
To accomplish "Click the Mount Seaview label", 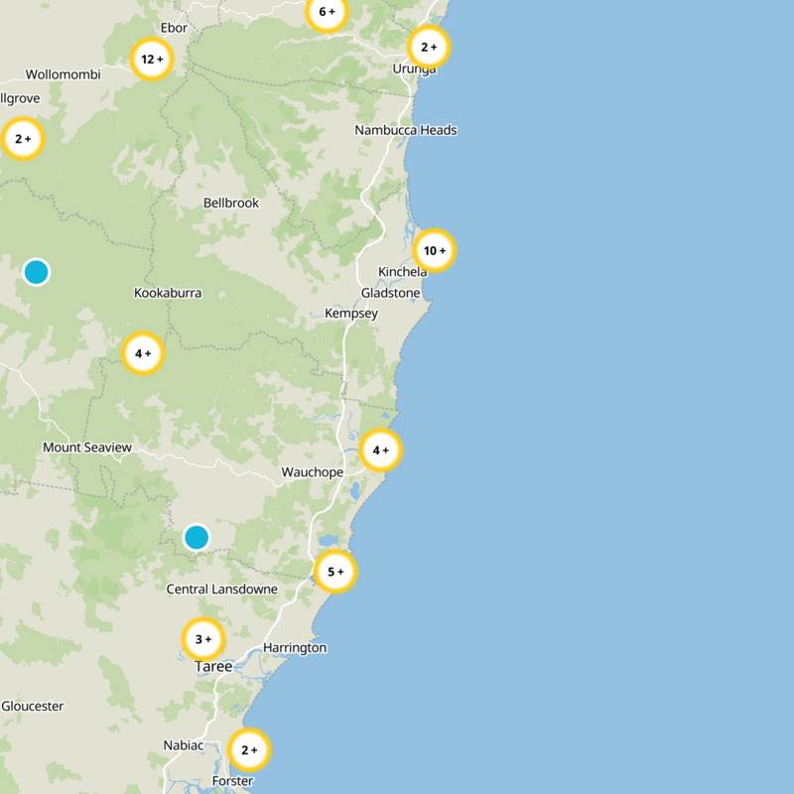I will click(87, 449).
